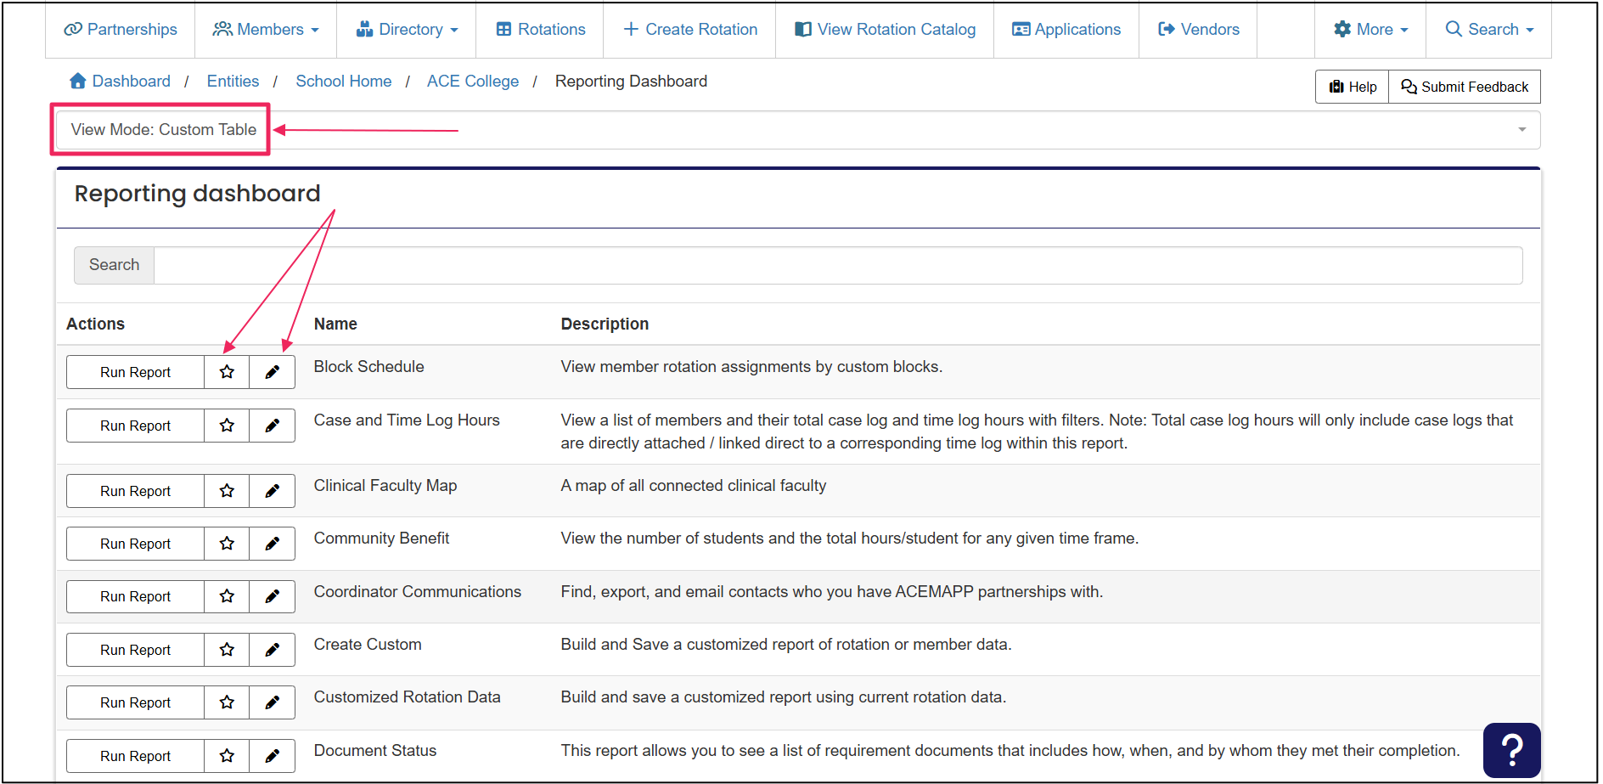Viewport: 1603px width, 784px height.
Task: Edit the Community Benefit report via pencil
Action: 272,544
